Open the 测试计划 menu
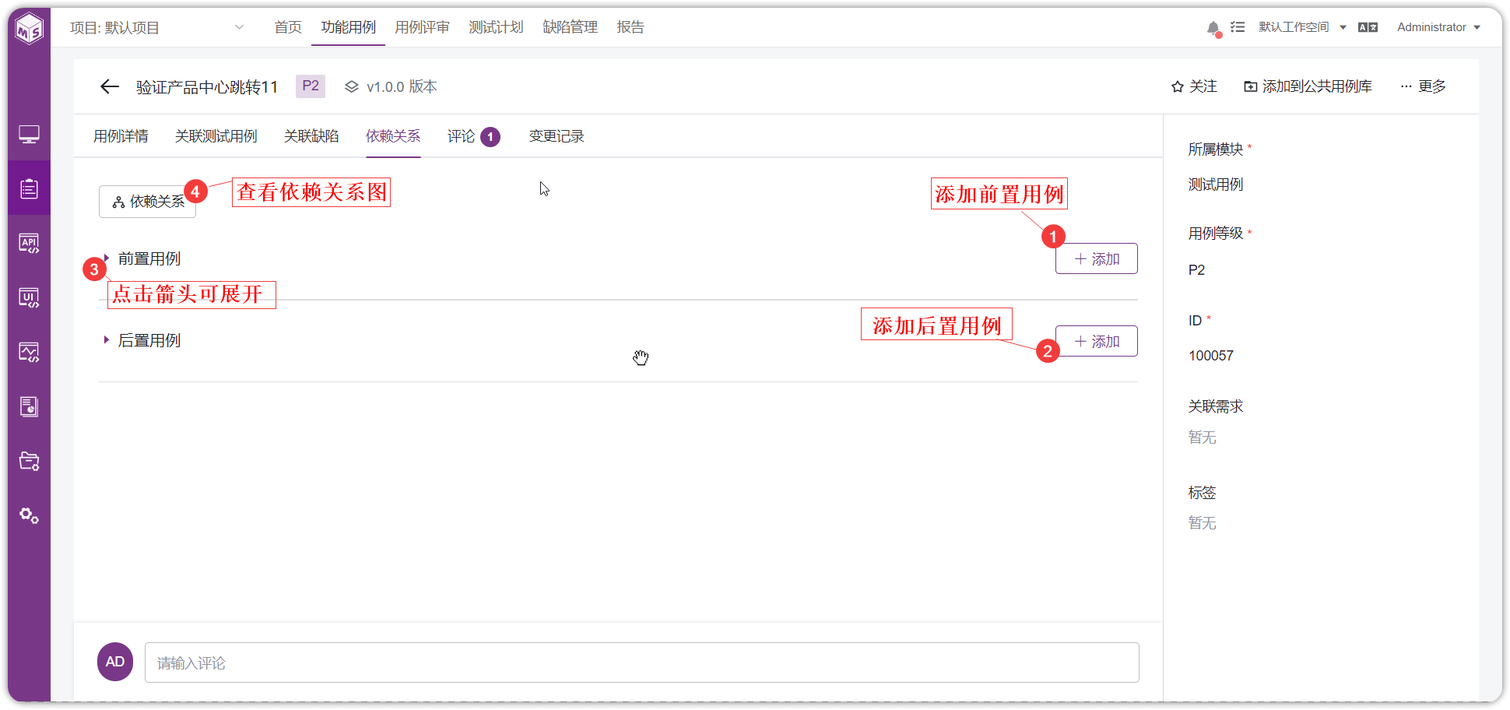Image resolution: width=1510 pixels, height=710 pixels. [x=496, y=27]
